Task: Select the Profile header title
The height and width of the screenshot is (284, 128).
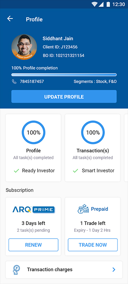Action: (x=34, y=20)
